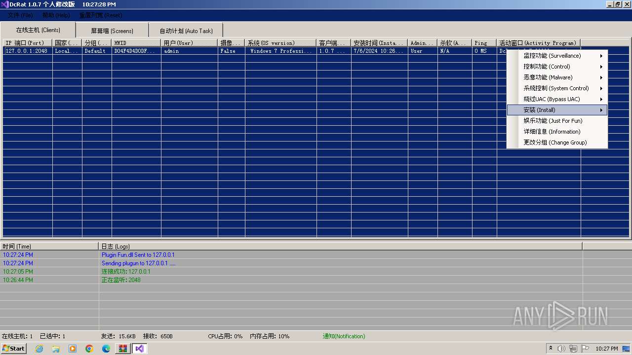Open Internet Explorer from taskbar
Screen dimensions: 632x355
tap(39, 349)
